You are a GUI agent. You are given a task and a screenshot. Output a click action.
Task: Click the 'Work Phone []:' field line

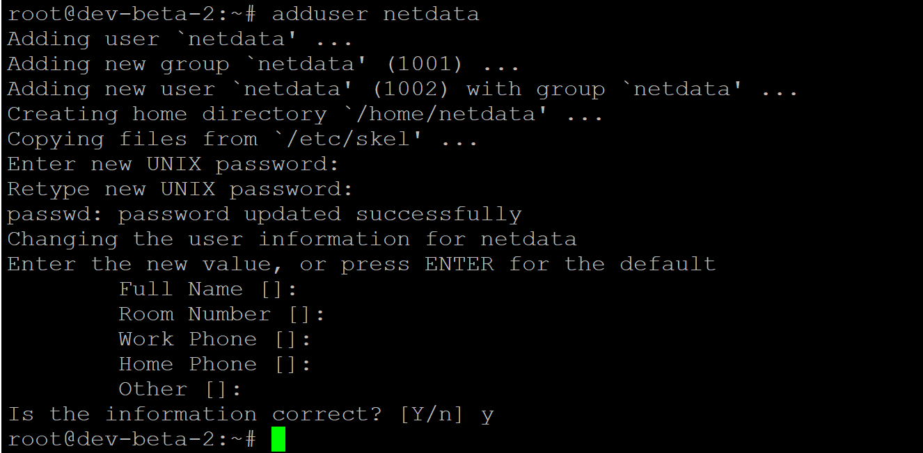click(215, 339)
